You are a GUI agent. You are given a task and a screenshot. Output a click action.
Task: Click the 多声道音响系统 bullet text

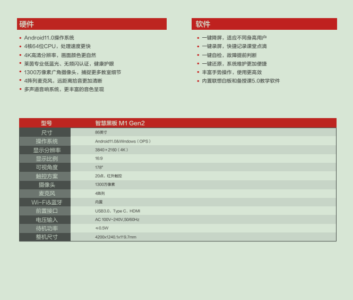pos(64,89)
